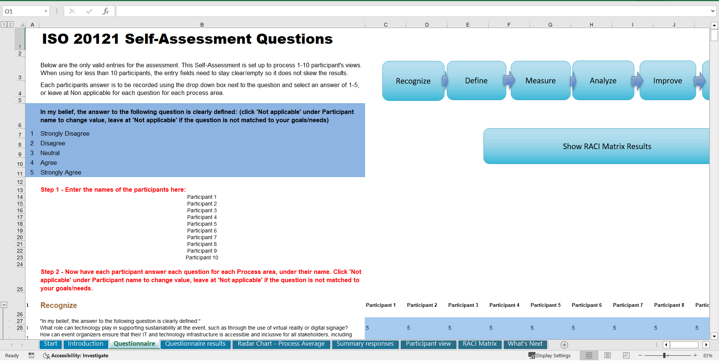Screen dimensions: 719x361
Task: Click the vertical scrollbar thumb
Action: [714, 35]
